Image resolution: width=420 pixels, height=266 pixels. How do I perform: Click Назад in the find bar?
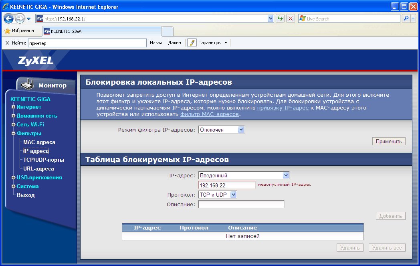click(156, 43)
